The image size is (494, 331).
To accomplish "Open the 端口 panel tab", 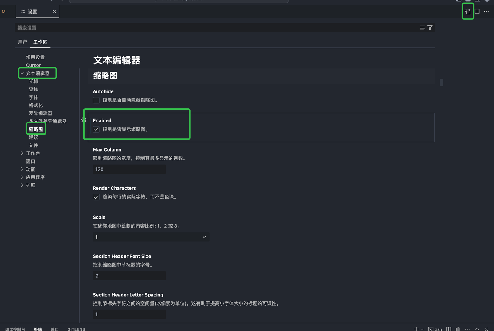I will pos(54,329).
